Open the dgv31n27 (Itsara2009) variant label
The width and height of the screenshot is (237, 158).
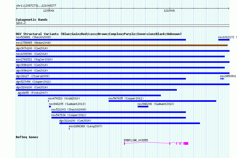33,76
